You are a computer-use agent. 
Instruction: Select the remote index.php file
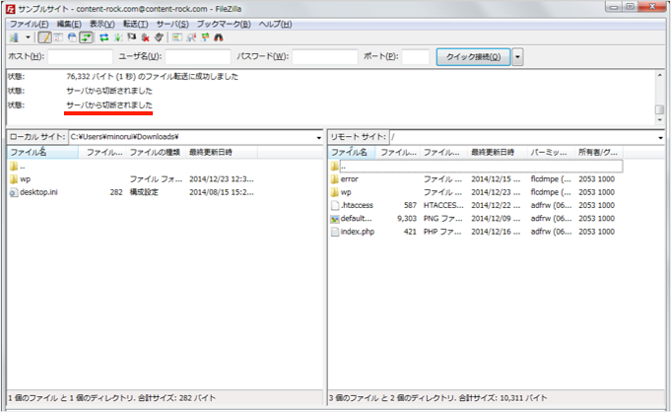coord(358,232)
